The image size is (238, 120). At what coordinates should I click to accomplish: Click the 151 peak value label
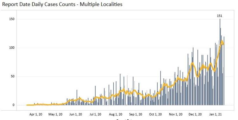pos(220,16)
